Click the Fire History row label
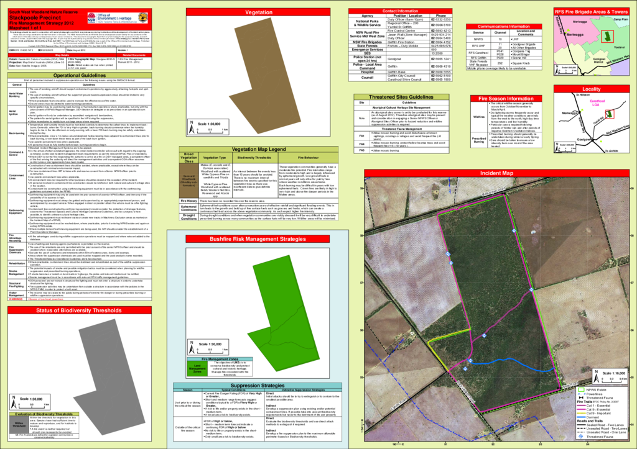Viewport: 637px width, 449px height. tap(189, 201)
